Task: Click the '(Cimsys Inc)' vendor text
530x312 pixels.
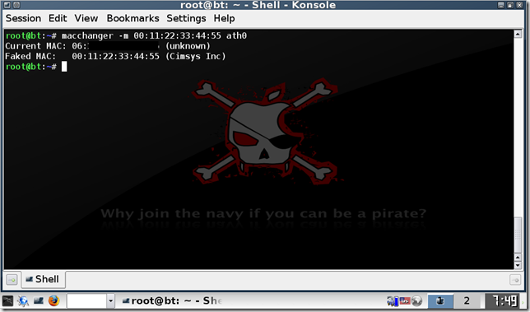Action: pos(195,56)
